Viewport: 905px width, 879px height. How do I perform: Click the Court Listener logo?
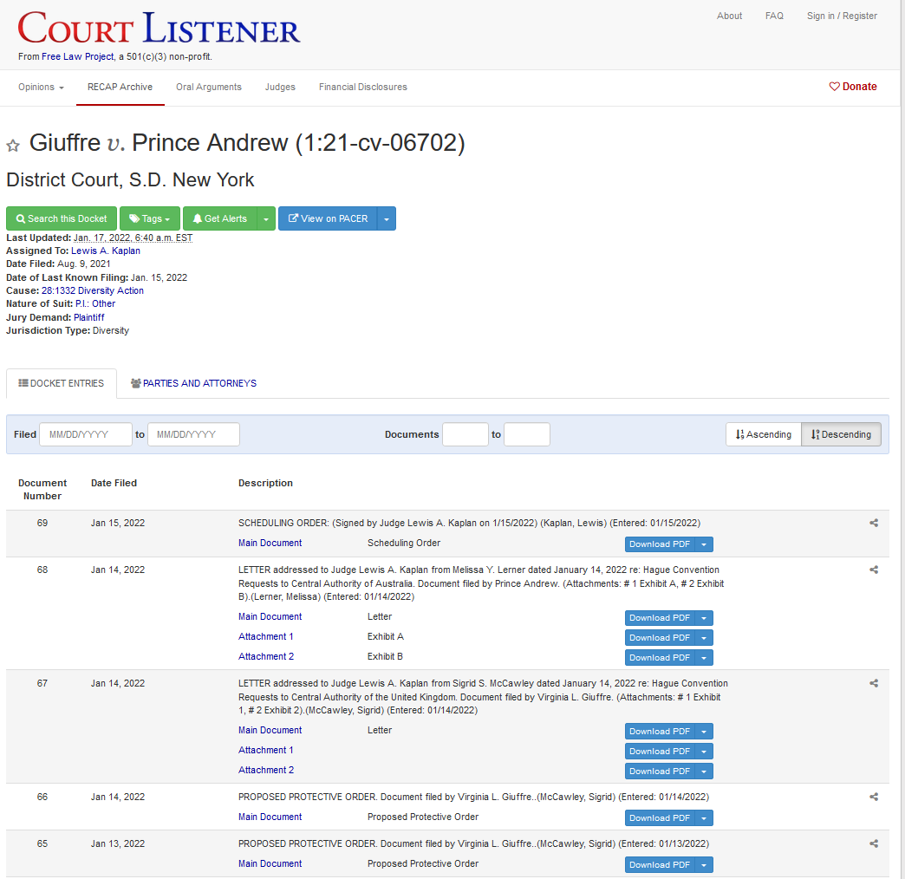[159, 29]
